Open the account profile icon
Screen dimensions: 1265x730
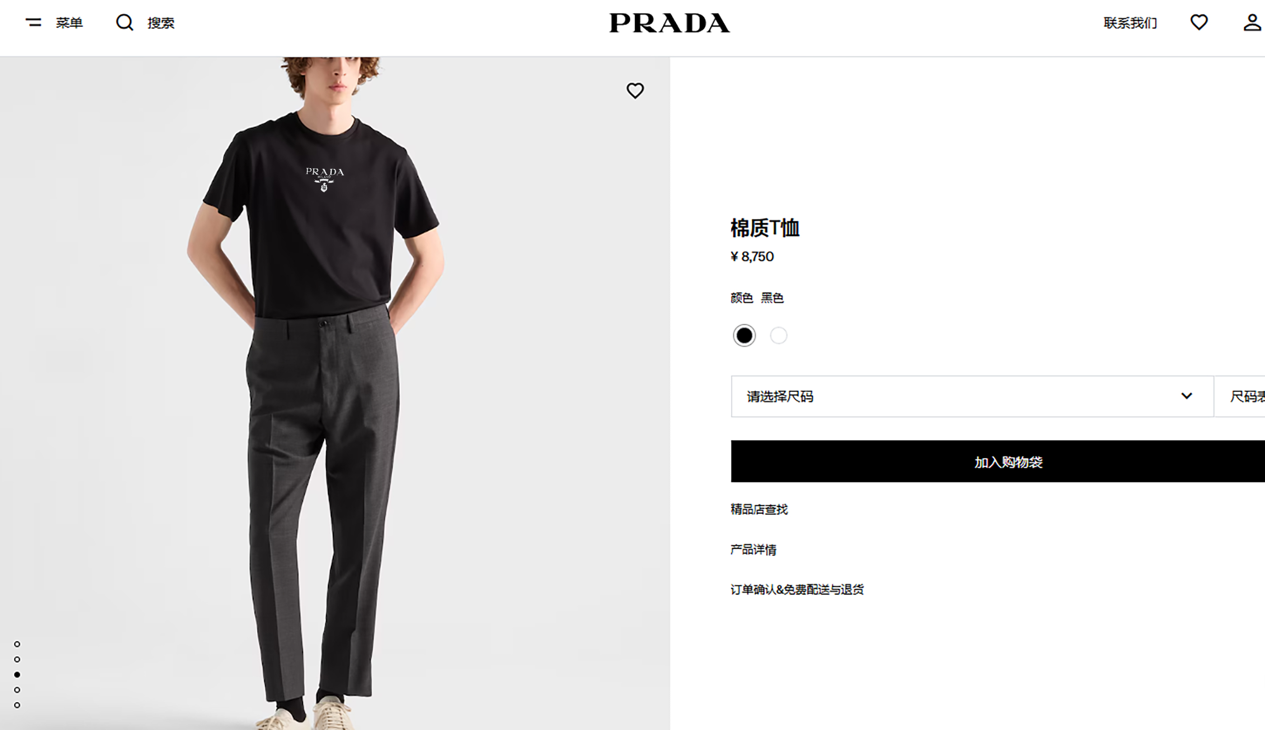click(x=1252, y=23)
